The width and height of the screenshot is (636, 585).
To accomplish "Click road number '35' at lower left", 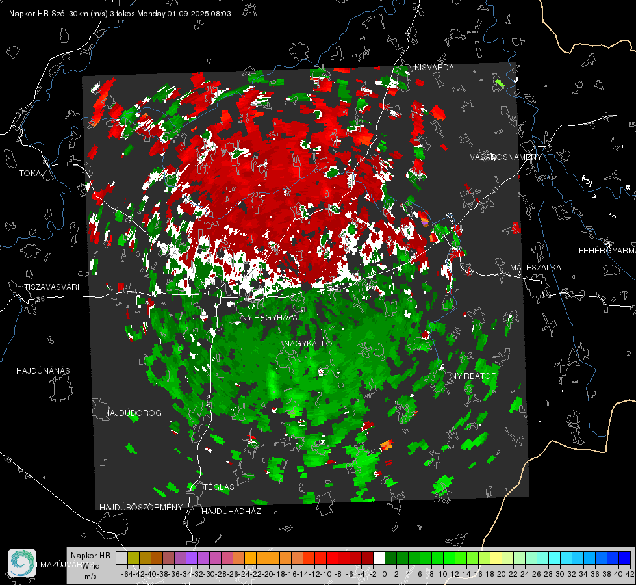I will 8,460.
